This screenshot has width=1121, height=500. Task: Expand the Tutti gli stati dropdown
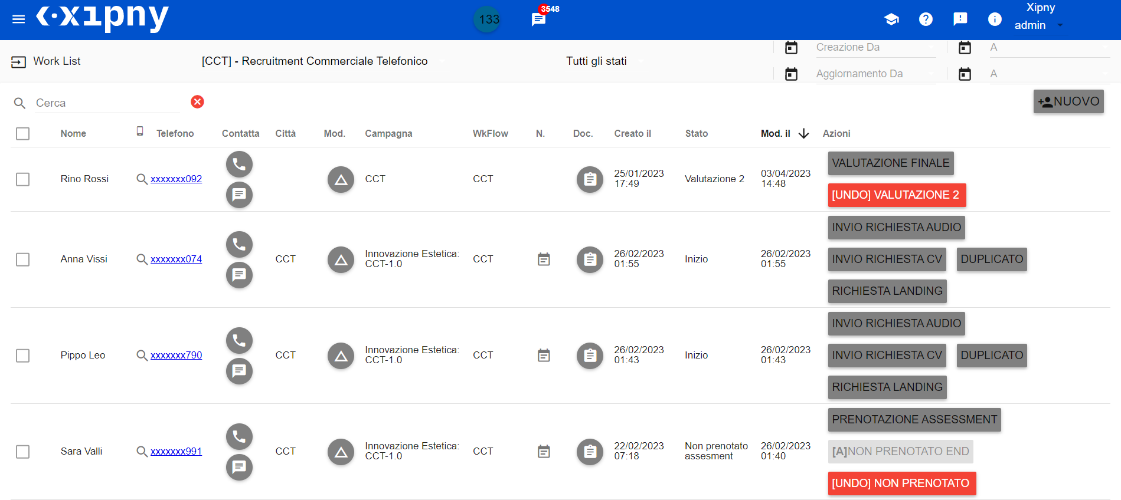[x=606, y=61]
